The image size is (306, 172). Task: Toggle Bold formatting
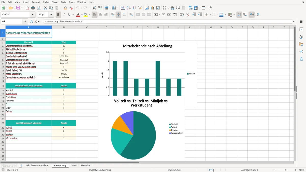click(58, 15)
